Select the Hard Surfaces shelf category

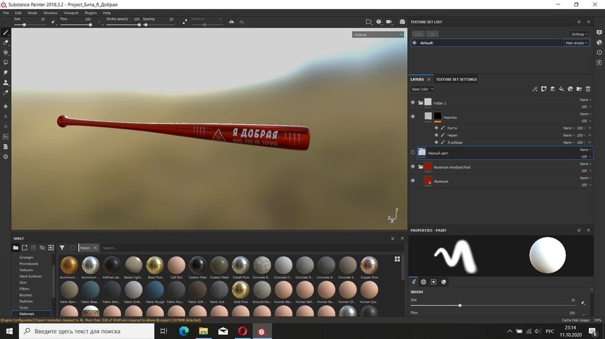(30, 276)
